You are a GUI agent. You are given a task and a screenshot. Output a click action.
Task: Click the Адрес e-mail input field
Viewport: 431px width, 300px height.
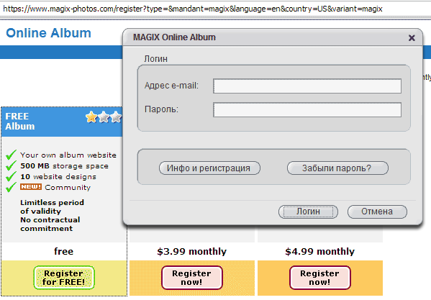click(307, 86)
